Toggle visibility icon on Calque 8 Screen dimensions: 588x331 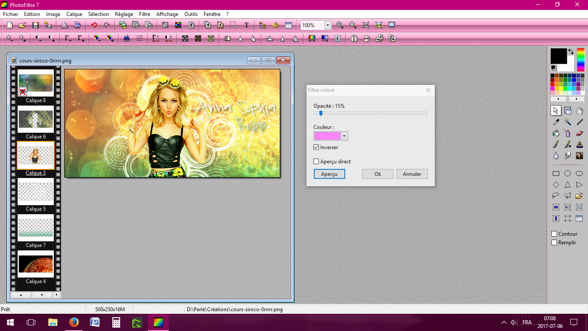point(22,91)
